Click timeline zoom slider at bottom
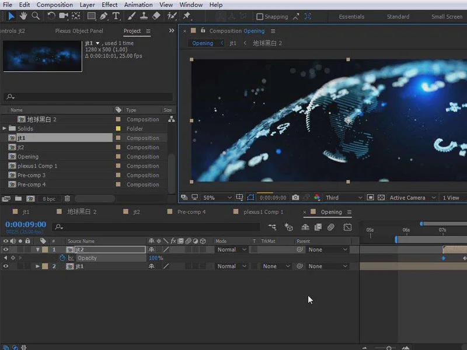The height and width of the screenshot is (350, 467). (x=389, y=348)
